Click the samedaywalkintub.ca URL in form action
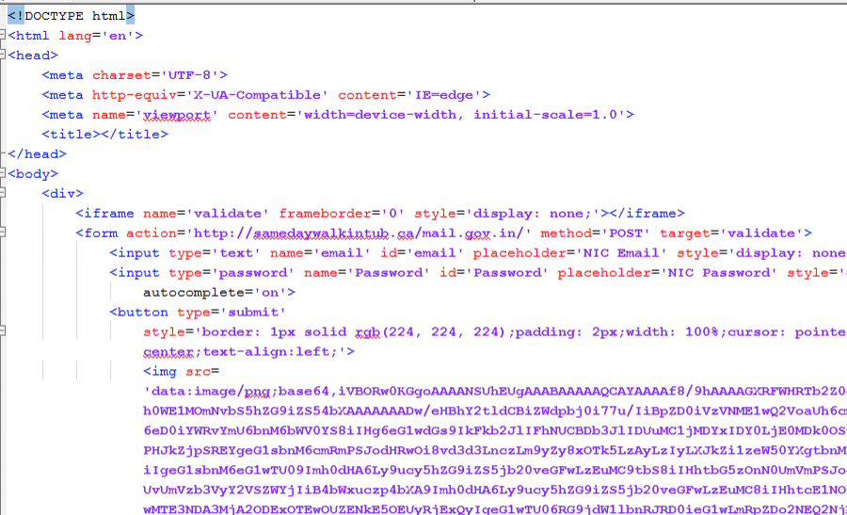The width and height of the screenshot is (847, 515). pos(359,233)
